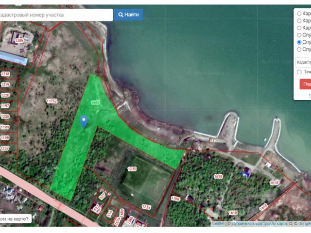Click parcel label 1386
The height and width of the screenshot is (233, 311).
click(130, 220)
